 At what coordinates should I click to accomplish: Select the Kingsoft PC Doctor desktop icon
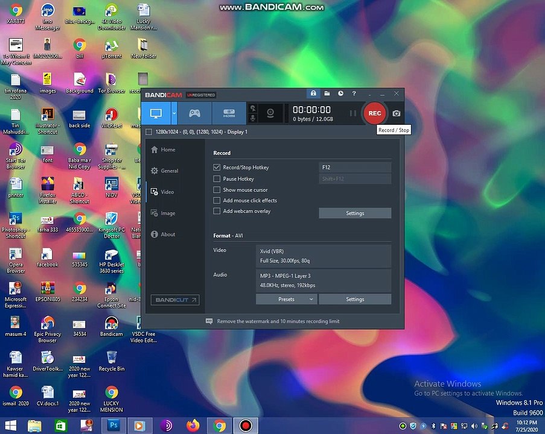point(112,225)
